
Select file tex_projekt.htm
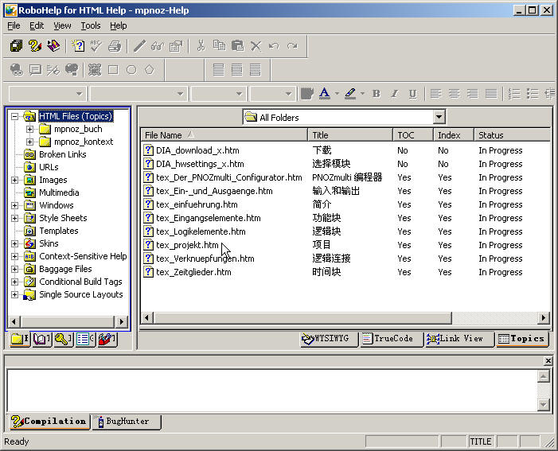coord(187,245)
